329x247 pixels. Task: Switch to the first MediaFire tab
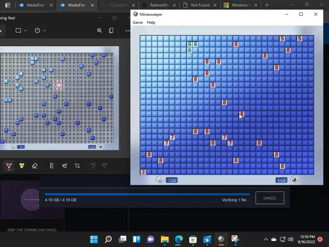point(35,5)
